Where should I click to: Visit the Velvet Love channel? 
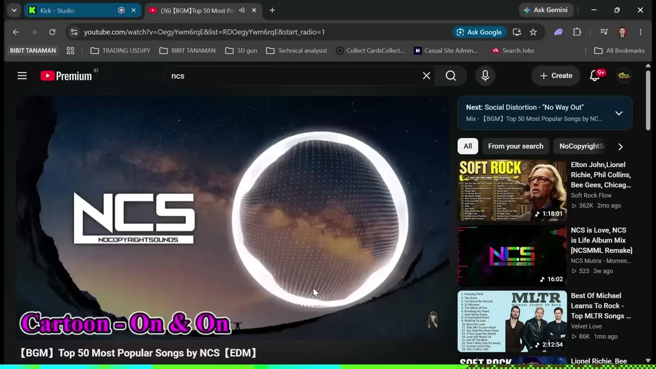coord(586,326)
